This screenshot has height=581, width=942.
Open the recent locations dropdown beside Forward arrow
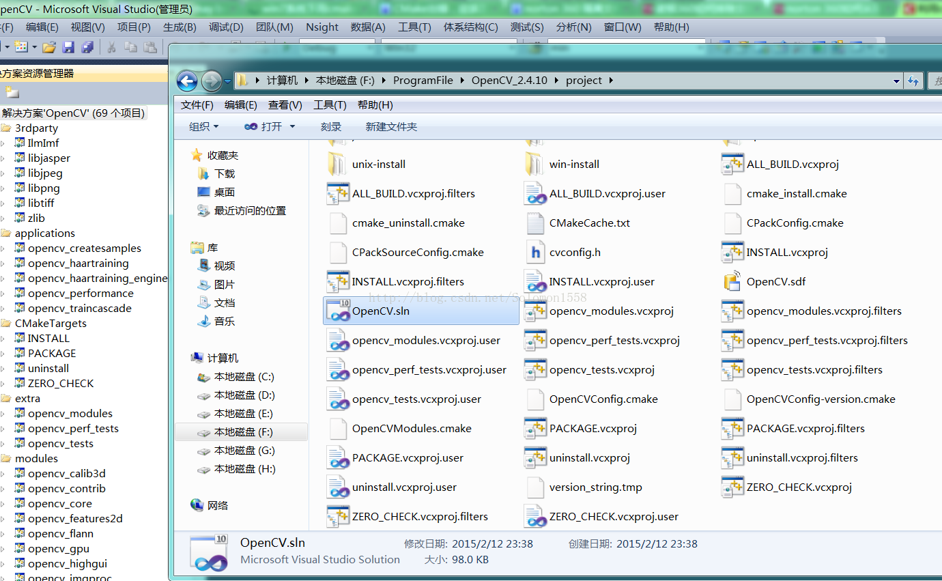pyautogui.click(x=227, y=82)
